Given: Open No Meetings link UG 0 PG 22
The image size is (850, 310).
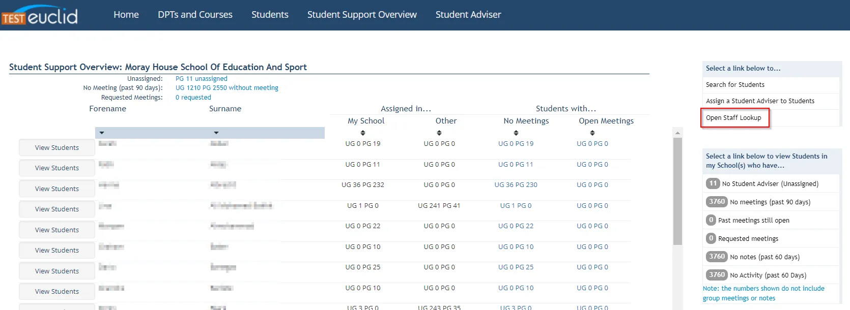Looking at the screenshot, I should pyautogui.click(x=516, y=226).
